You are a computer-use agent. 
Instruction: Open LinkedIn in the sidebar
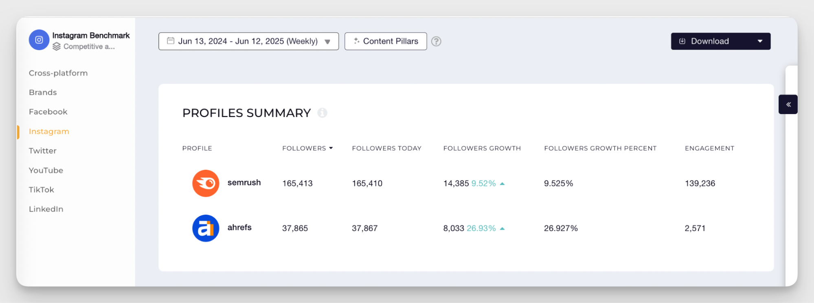pos(46,209)
